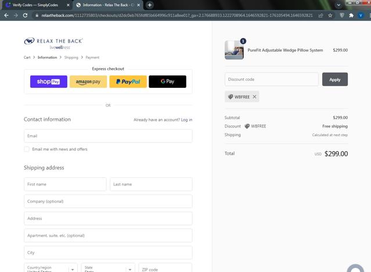The image size is (371, 272).
Task: Pay with Shop Pay button
Action: pos(49,81)
